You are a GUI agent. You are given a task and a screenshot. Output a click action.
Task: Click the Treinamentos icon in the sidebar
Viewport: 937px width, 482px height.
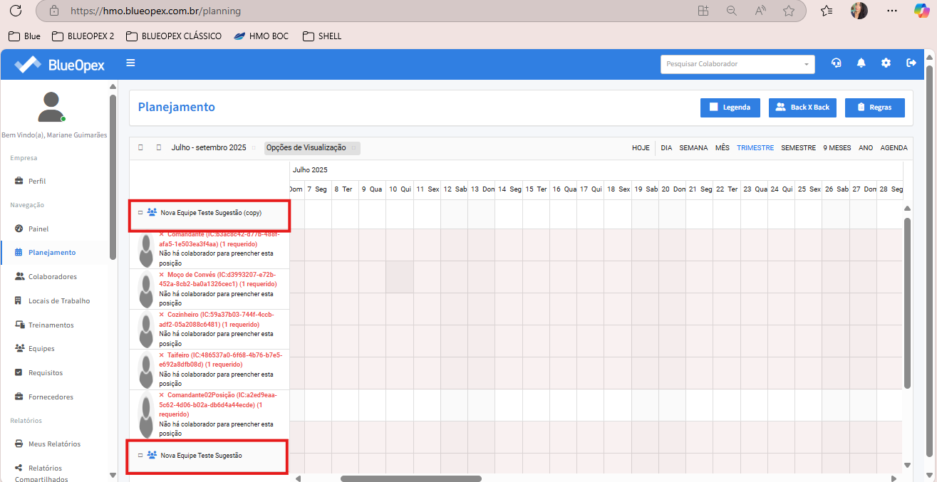pyautogui.click(x=20, y=325)
